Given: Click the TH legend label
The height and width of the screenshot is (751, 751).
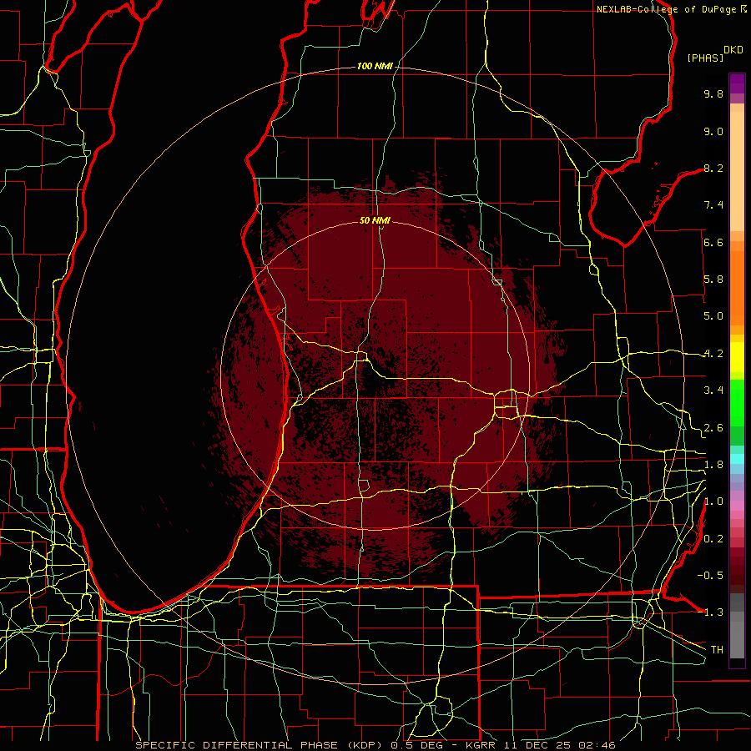Looking at the screenshot, I should pos(717,650).
